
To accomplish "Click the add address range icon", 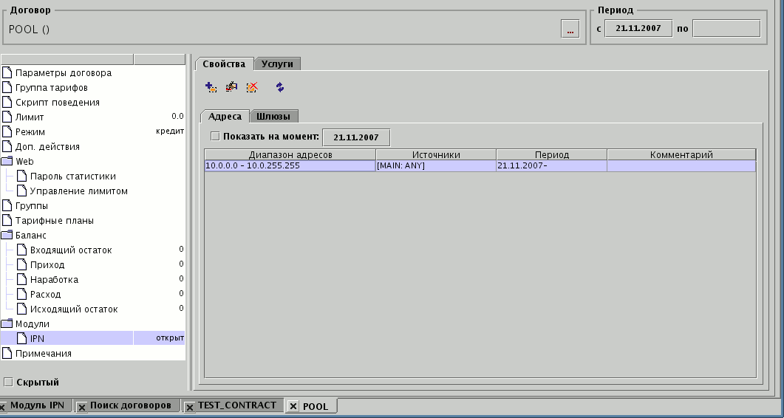I will [211, 88].
